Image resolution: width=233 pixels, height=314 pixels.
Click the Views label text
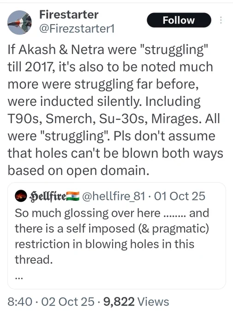tap(153, 302)
